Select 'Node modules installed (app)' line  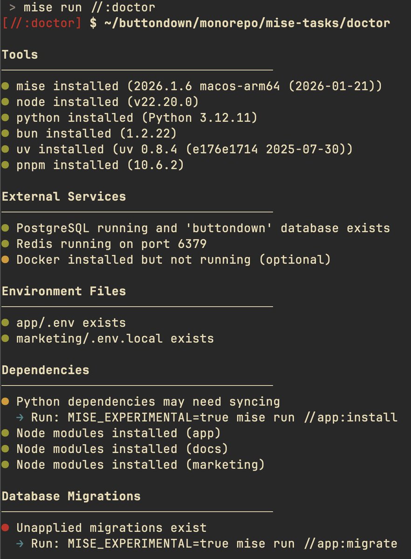[118, 433]
